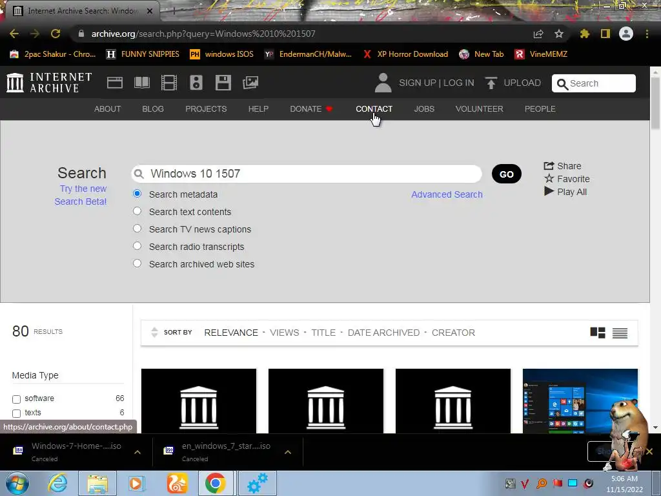
Task: Select Search text contents radio button
Action: 137,211
